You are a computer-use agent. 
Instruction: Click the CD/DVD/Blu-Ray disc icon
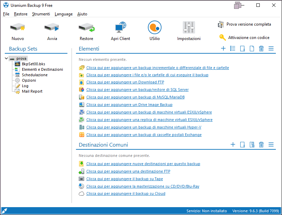pyautogui.click(x=81, y=186)
